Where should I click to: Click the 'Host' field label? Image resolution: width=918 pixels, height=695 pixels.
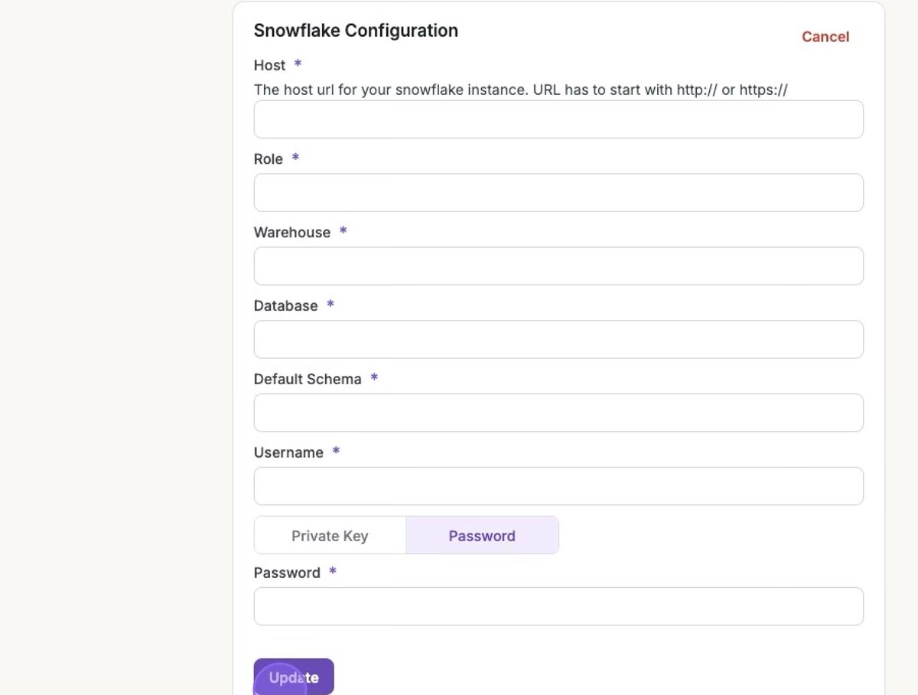(269, 66)
